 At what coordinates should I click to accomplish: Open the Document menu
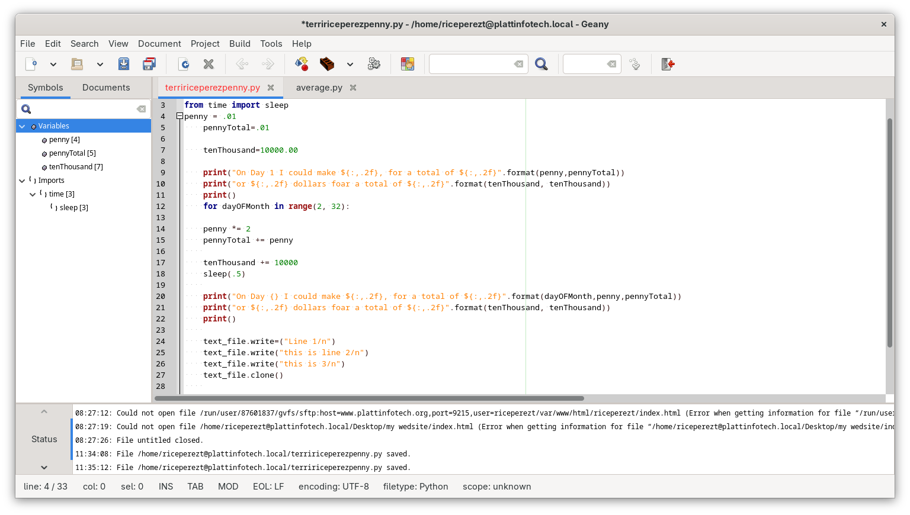[159, 44]
